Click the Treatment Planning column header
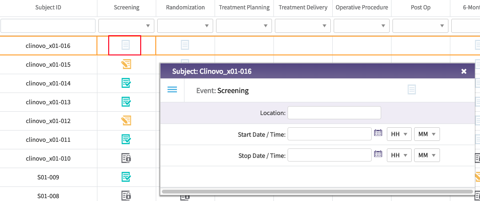 244,8
